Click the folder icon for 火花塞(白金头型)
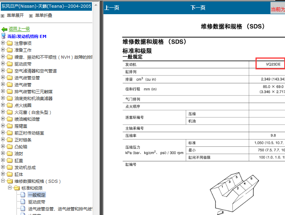 (10, 112)
